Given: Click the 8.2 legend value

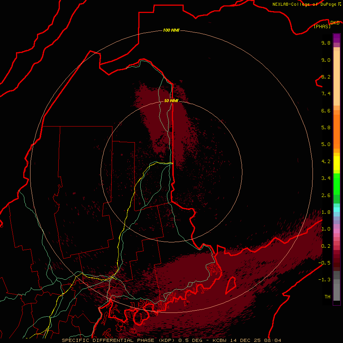Looking at the screenshot, I should point(326,77).
